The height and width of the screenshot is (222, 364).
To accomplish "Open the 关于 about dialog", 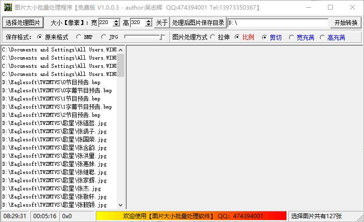I will [162, 23].
